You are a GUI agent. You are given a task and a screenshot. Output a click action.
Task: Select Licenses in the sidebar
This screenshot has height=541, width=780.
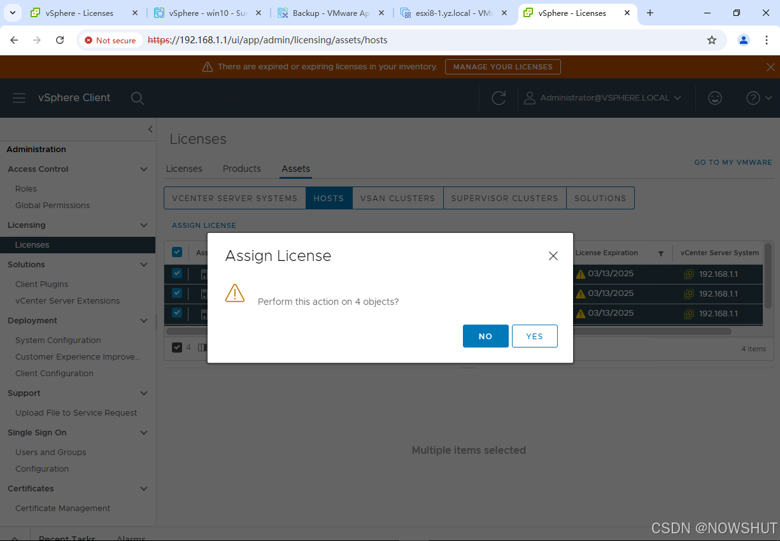coord(78,245)
